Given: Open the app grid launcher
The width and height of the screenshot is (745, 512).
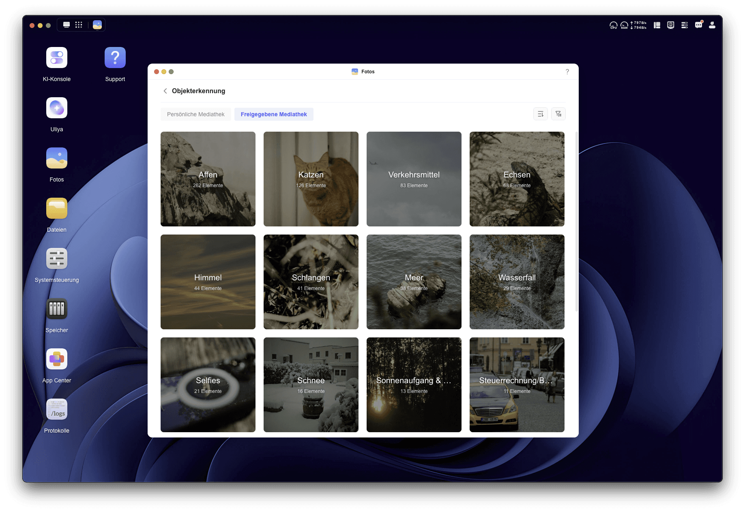Looking at the screenshot, I should (x=79, y=25).
